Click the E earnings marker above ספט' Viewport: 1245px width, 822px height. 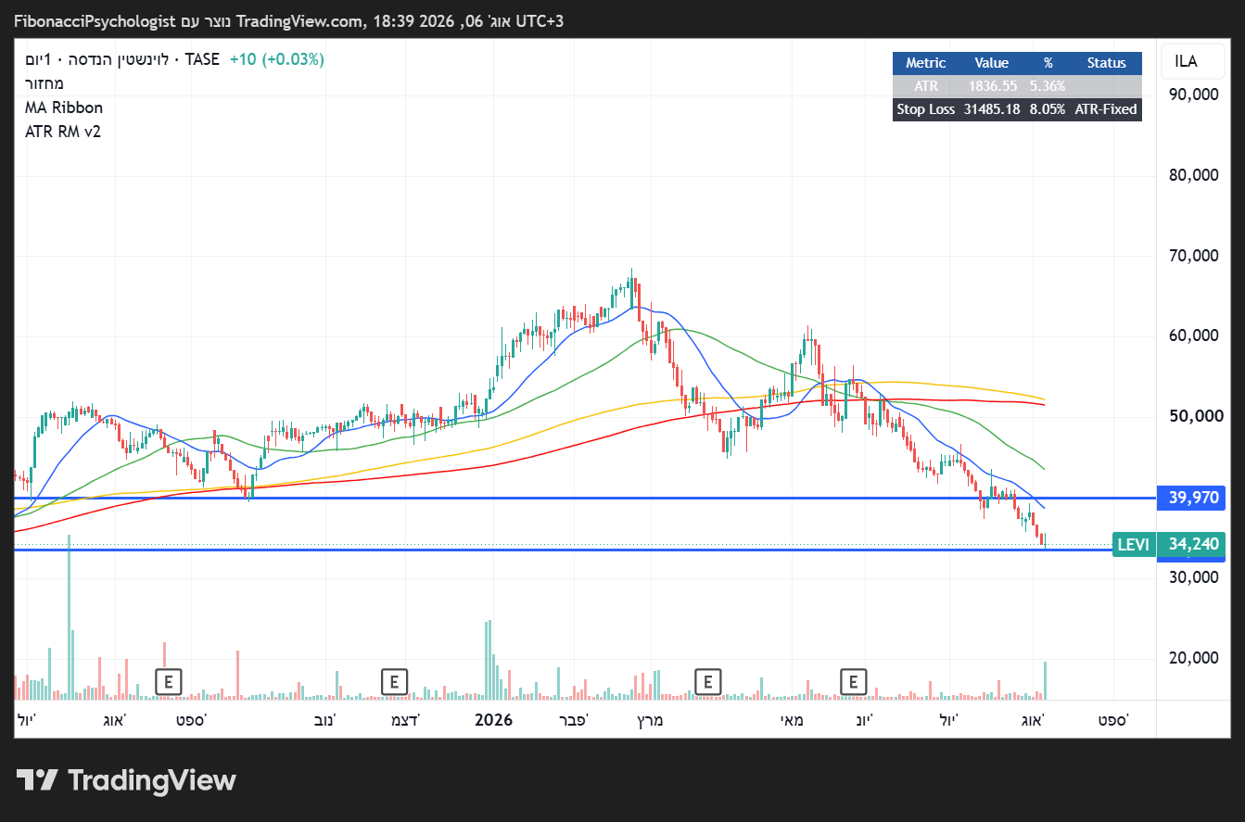(168, 682)
